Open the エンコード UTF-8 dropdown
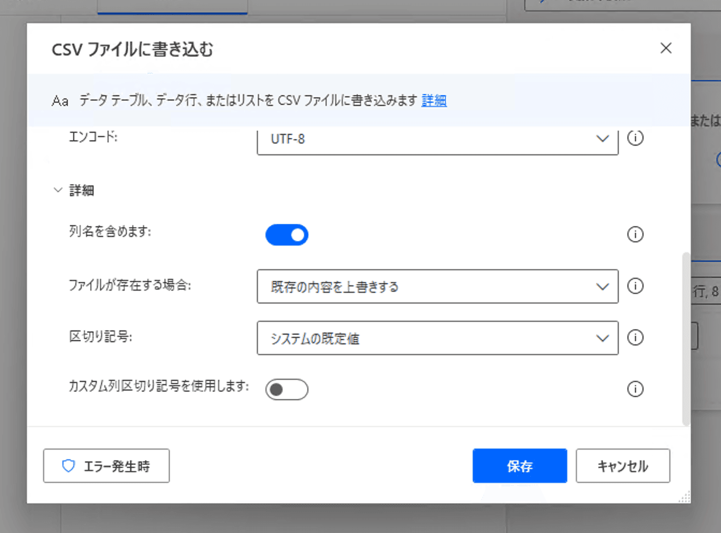 tap(437, 139)
